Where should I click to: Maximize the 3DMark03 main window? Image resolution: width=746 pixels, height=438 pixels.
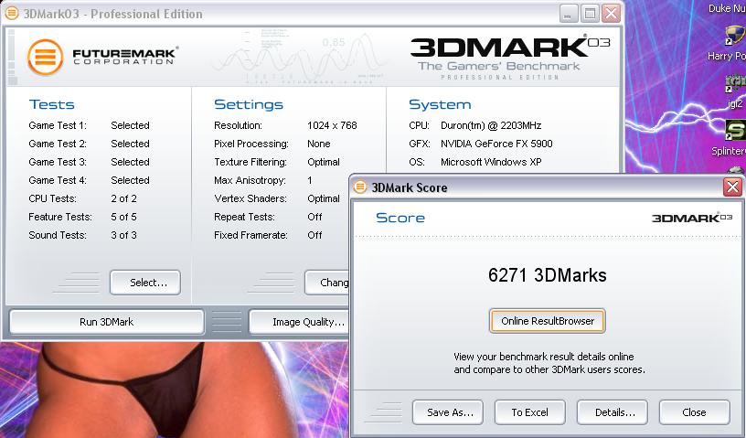click(590, 14)
